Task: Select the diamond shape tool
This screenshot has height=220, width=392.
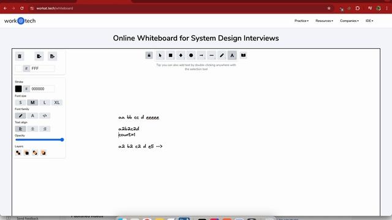Action: (181, 56)
